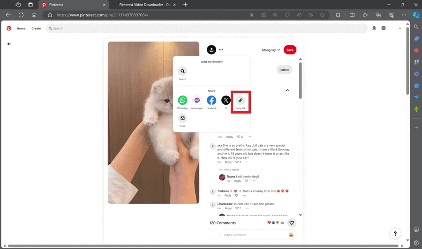Open the Create menu
The height and width of the screenshot is (249, 422).
36,28
